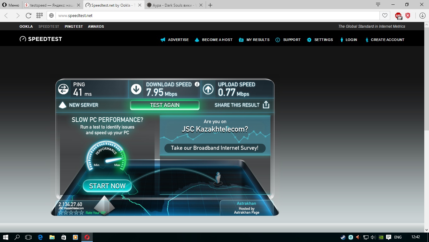Click the performance gauge dial

(106, 156)
